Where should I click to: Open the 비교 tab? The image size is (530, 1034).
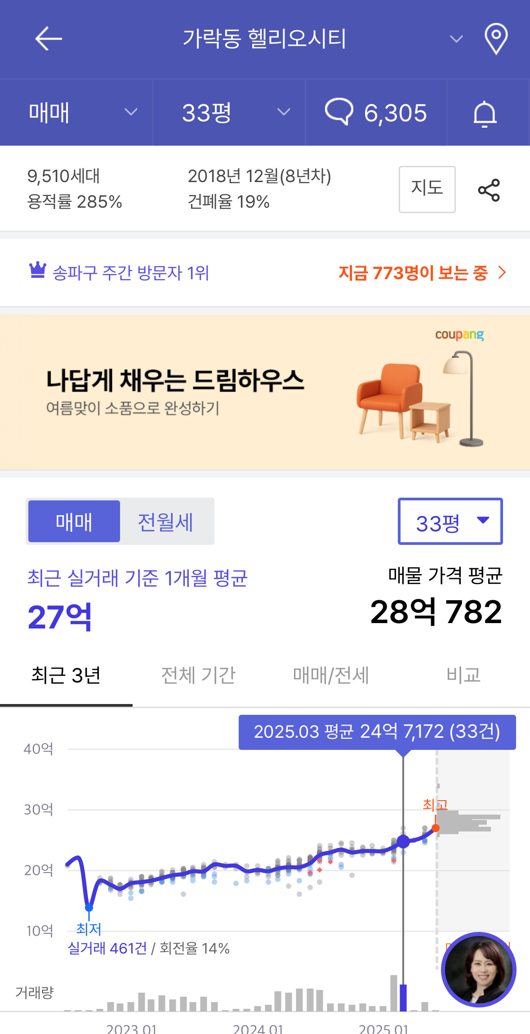tap(463, 675)
